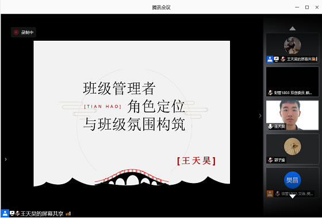Viewport: 322px width, 218px height.
Task: Collapse participant strip using the right chevron
Action: [260, 116]
